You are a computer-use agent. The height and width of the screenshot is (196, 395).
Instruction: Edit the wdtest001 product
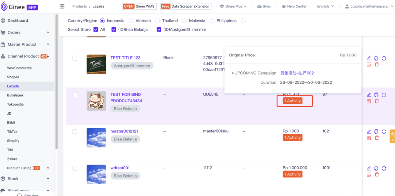pos(369,168)
